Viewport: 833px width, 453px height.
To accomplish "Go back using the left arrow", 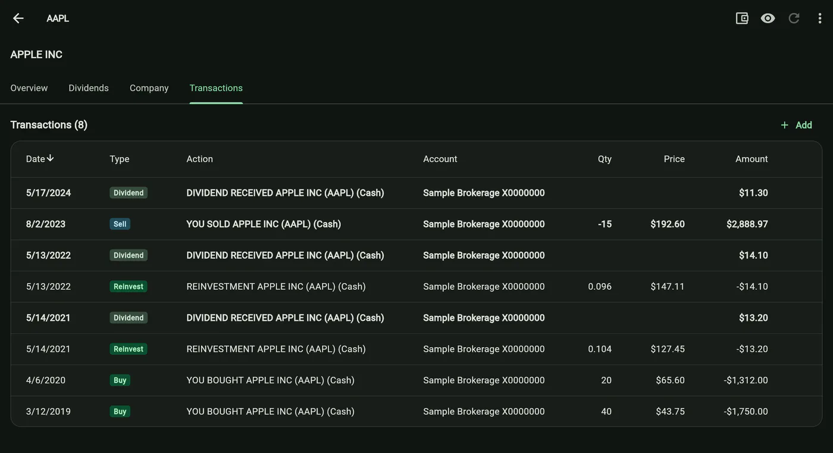I will 18,18.
